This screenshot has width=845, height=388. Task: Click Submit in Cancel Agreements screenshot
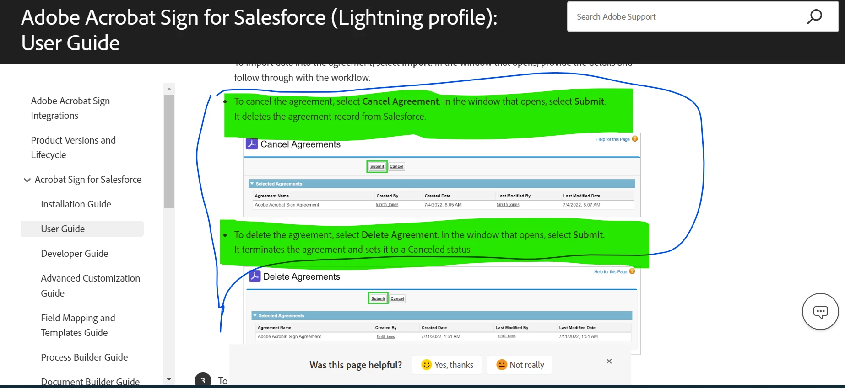pos(377,166)
